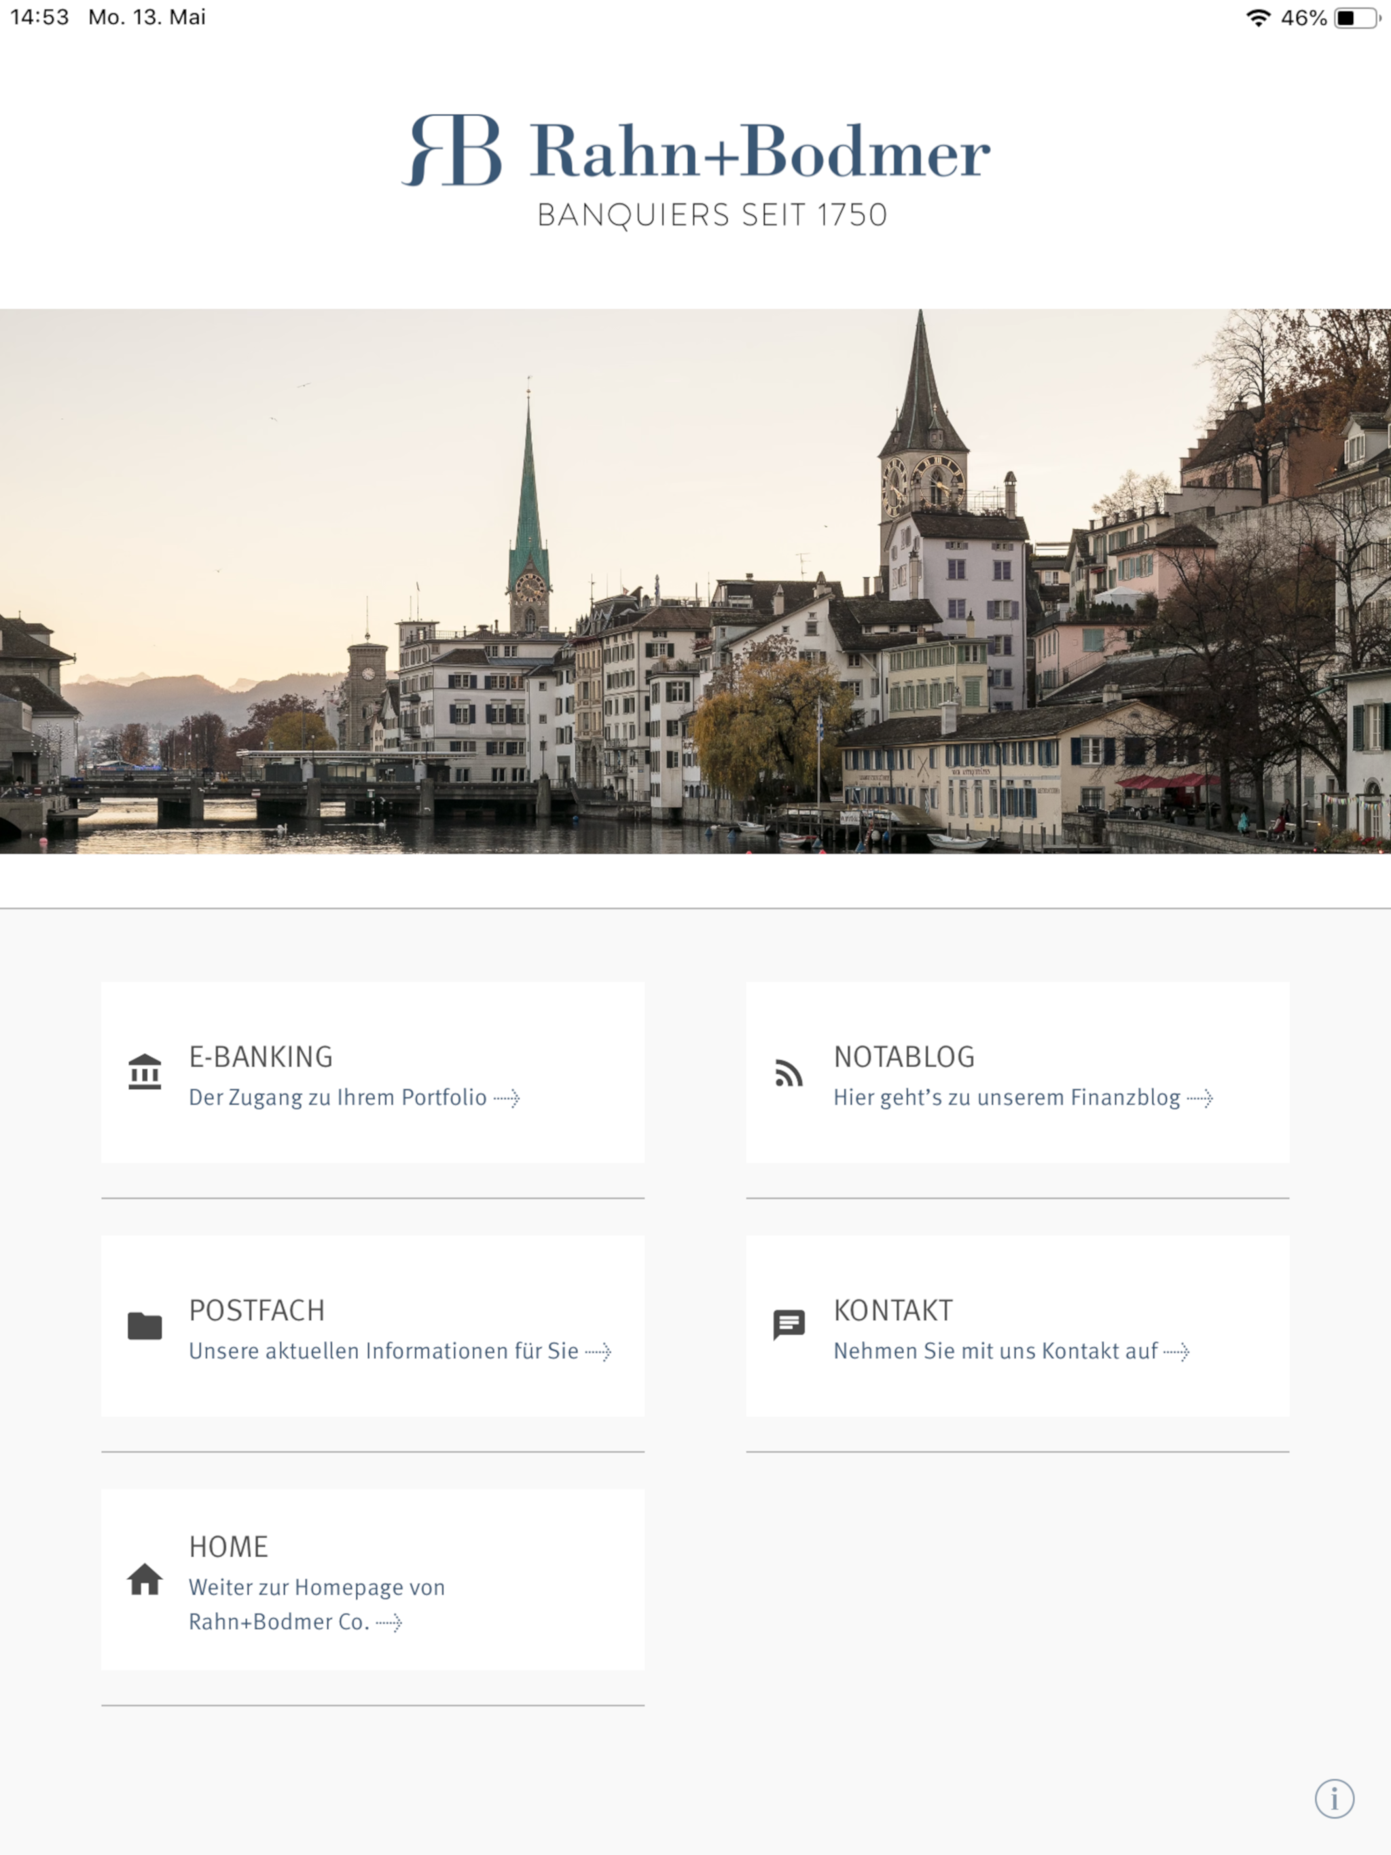Open the KONTAKT heading
Viewport: 1391px width, 1855px height.
tap(892, 1310)
